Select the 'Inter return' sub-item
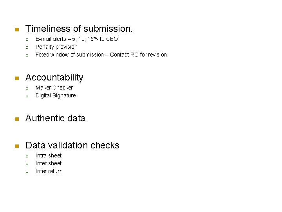This screenshot has height=212, width=282. point(49,171)
